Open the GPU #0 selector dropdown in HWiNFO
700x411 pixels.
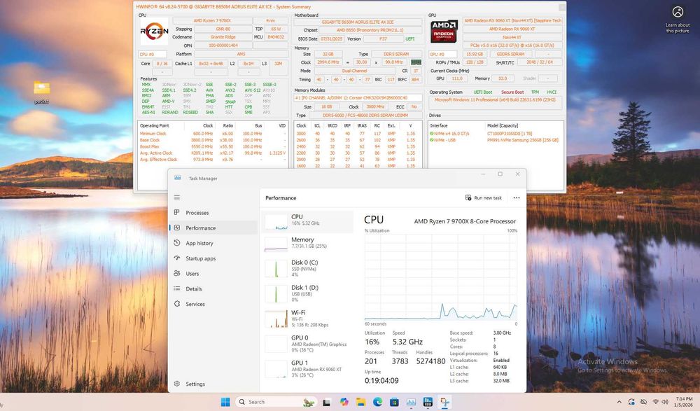click(x=442, y=54)
